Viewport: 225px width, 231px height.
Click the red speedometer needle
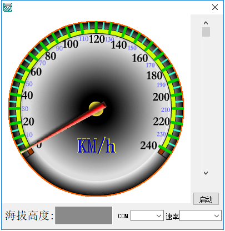[63, 128]
